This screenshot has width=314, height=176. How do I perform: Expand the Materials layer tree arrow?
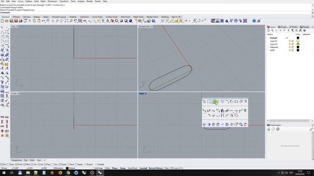[x=268, y=47]
